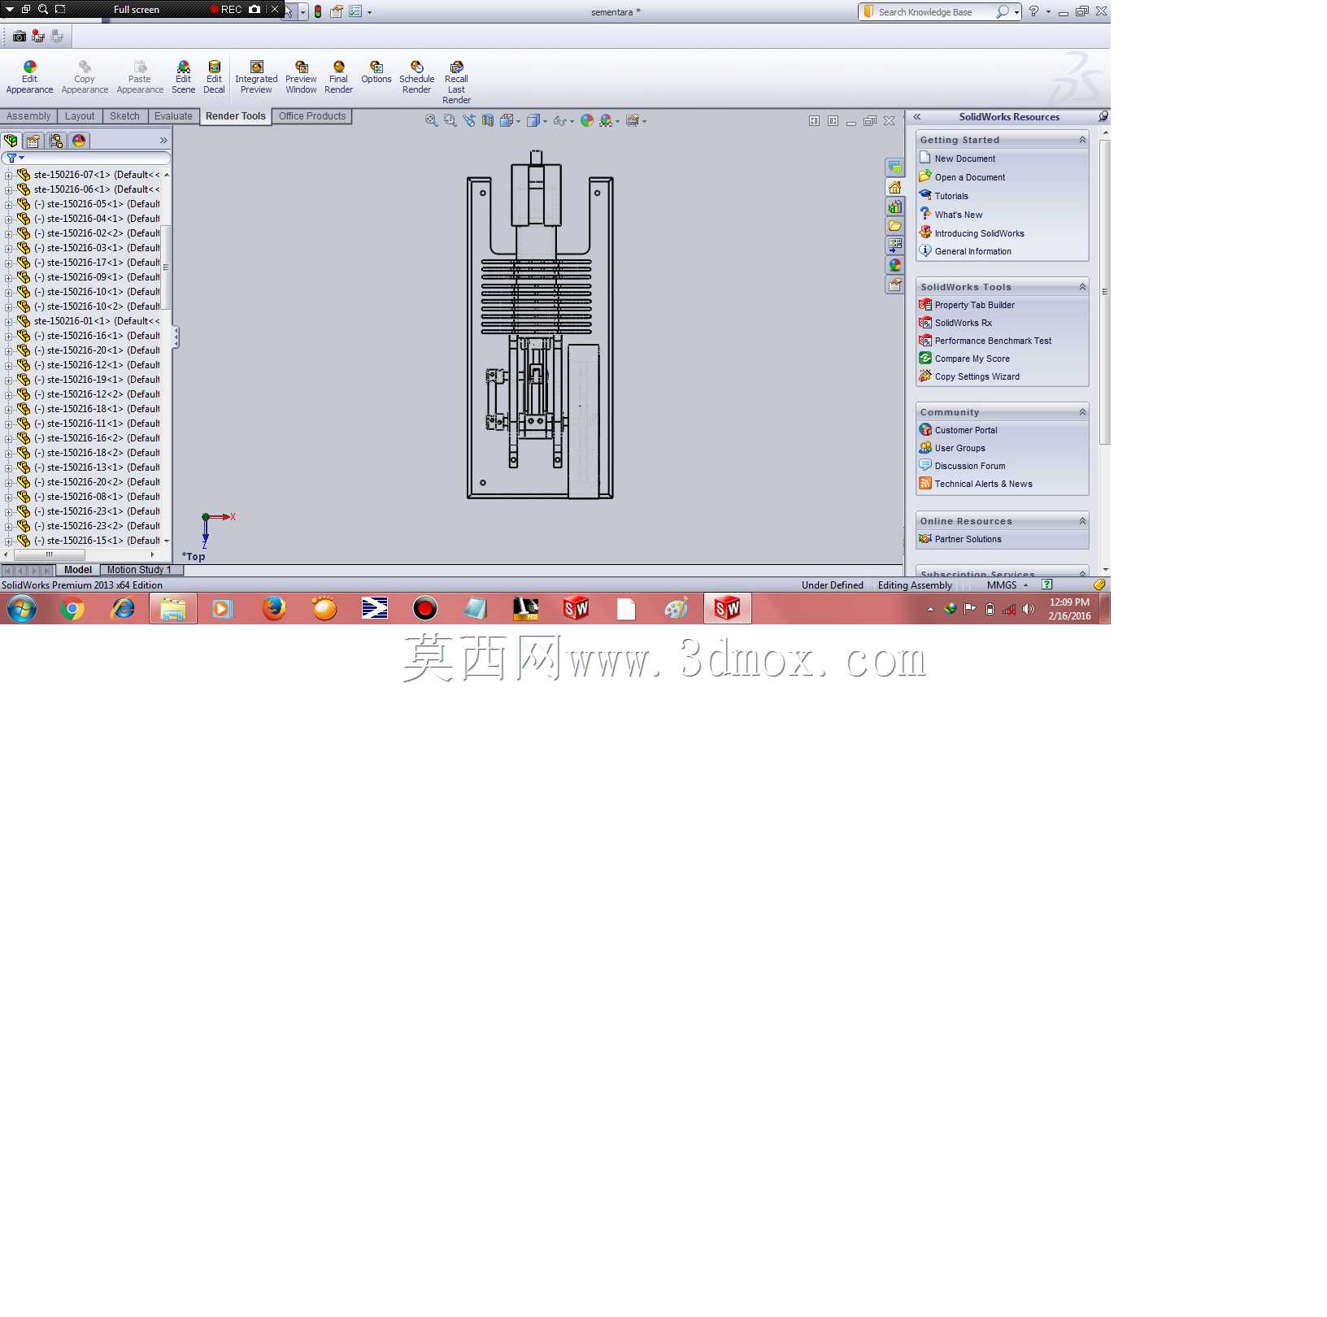Select the Zoom to Area view icon
Image resolution: width=1327 pixels, height=1317 pixels.
click(450, 120)
